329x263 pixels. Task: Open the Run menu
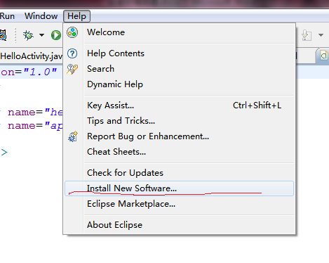[x=7, y=16]
